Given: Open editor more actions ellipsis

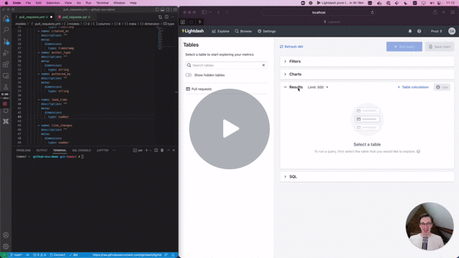Looking at the screenshot, I should coord(173,17).
